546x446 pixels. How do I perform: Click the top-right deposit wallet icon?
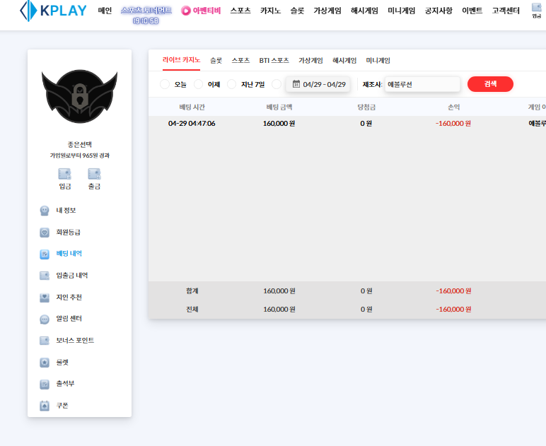click(x=537, y=8)
